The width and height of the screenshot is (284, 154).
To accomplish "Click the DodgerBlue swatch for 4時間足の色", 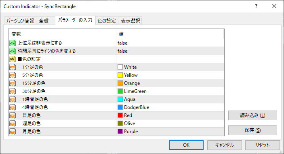I will (x=120, y=107).
